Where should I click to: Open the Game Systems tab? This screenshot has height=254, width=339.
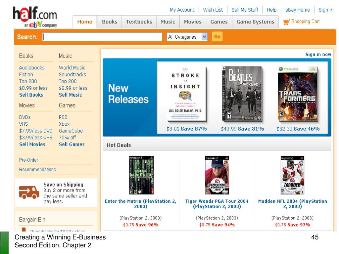[x=255, y=22]
